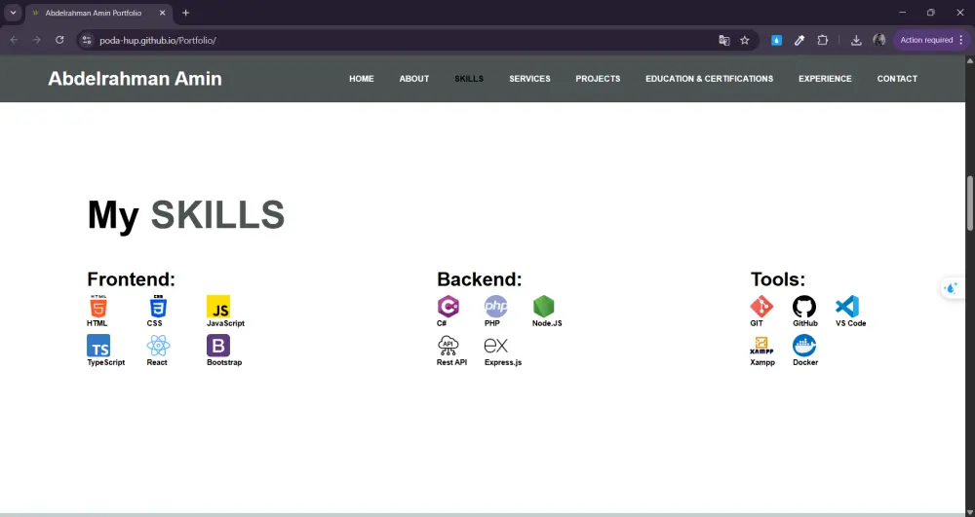Close the Abdelrahman Amin Portfolio tab
Viewport: 975px width, 517px height.
click(x=162, y=13)
